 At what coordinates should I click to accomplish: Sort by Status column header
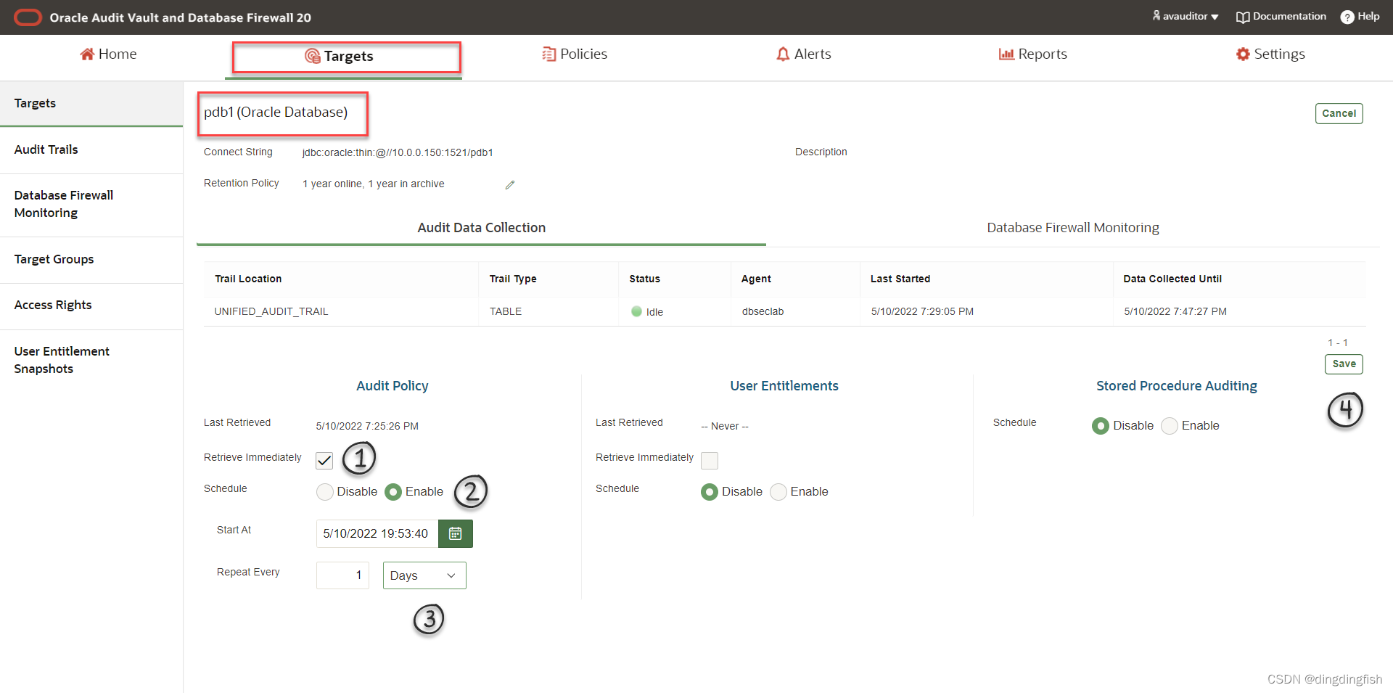coord(644,279)
